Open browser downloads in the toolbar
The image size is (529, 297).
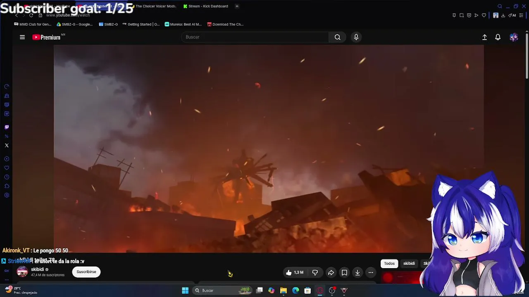(503, 15)
